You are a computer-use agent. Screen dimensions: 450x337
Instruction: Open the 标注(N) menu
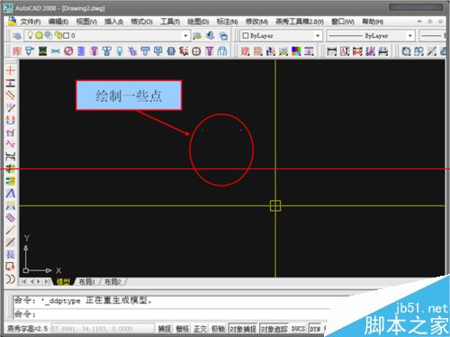(x=227, y=22)
